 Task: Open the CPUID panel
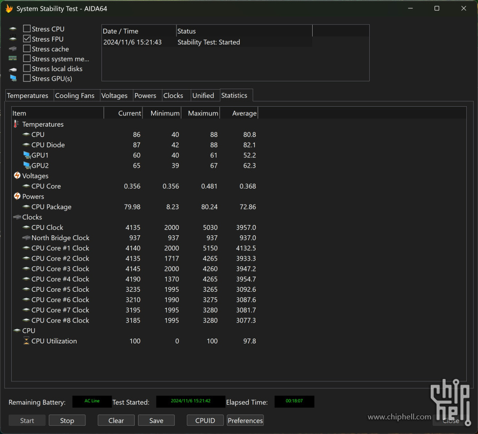tap(205, 420)
